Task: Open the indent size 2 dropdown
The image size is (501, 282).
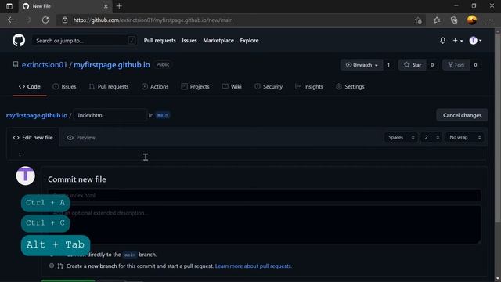Action: 431,138
